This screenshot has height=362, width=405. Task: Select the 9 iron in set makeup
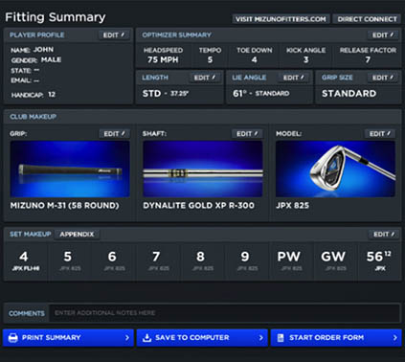click(x=247, y=261)
